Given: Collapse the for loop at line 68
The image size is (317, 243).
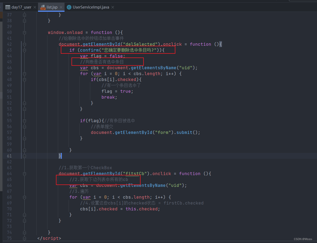Looking at the screenshot, I should (x=24, y=197).
